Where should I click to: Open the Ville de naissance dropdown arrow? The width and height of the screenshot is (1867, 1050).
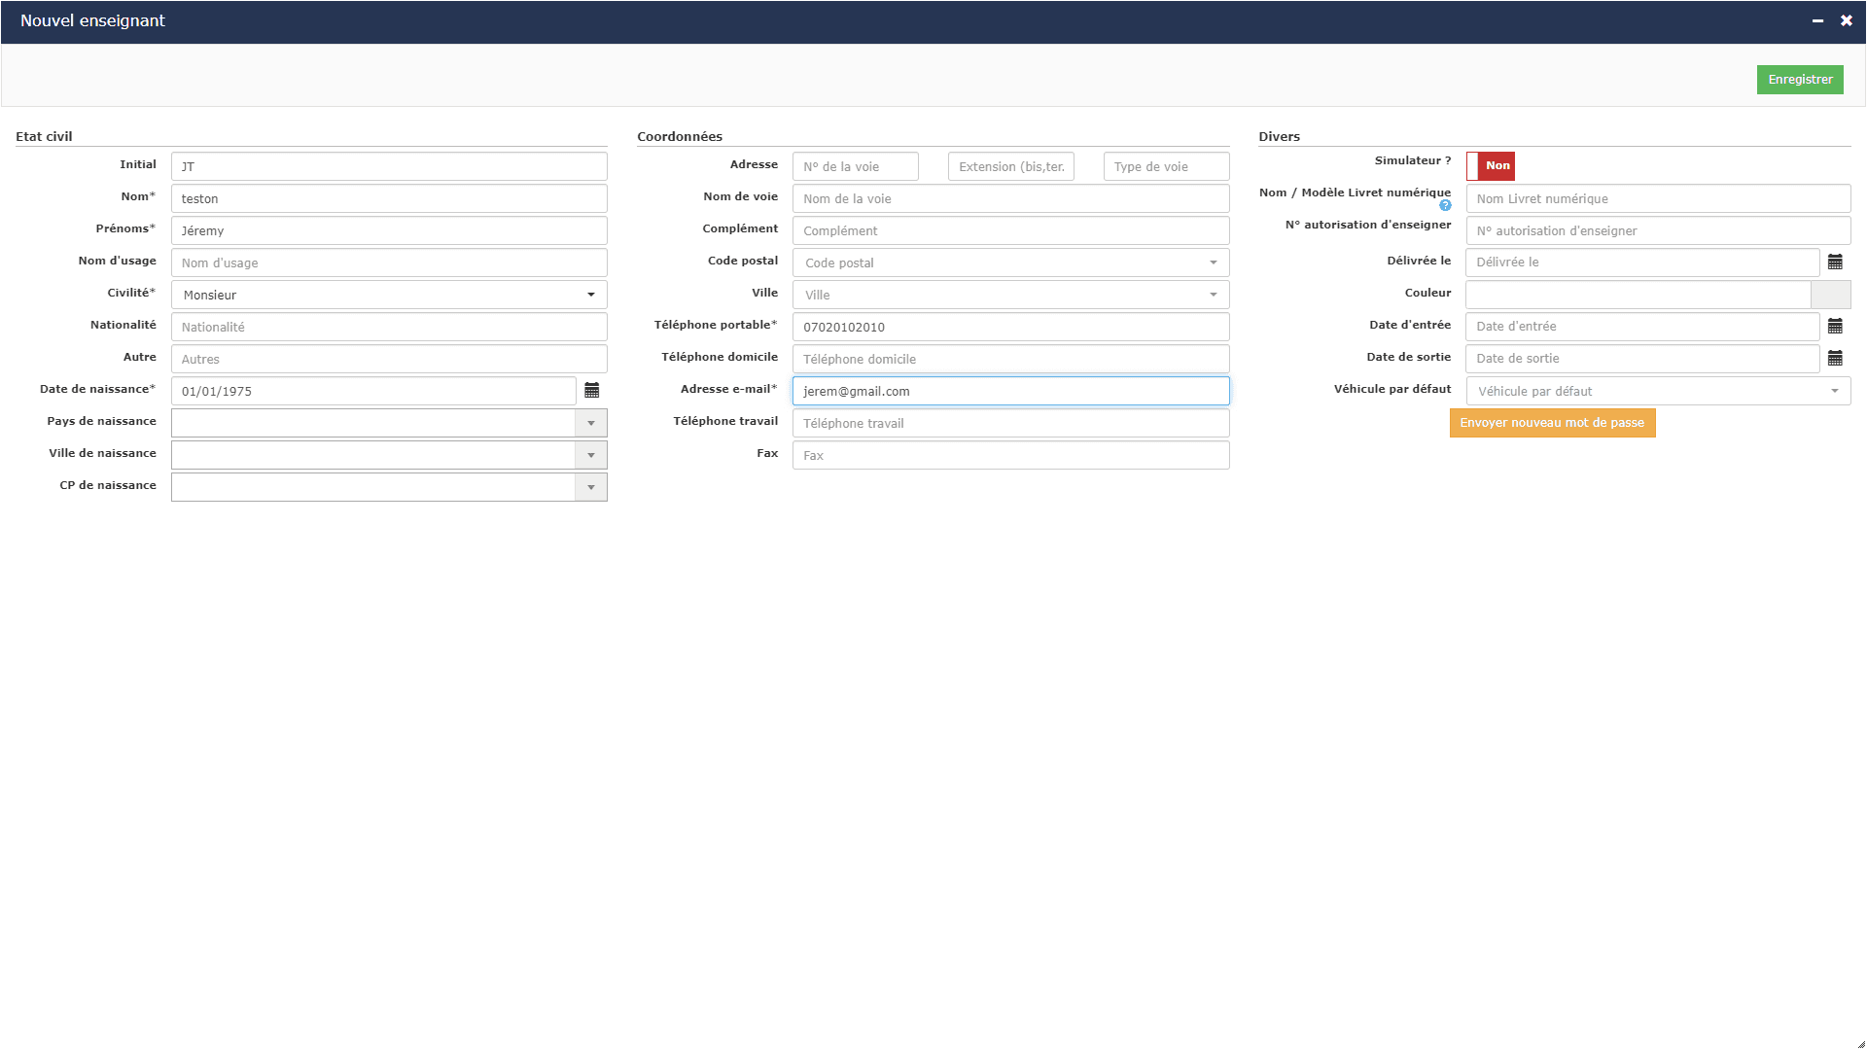tap(591, 455)
